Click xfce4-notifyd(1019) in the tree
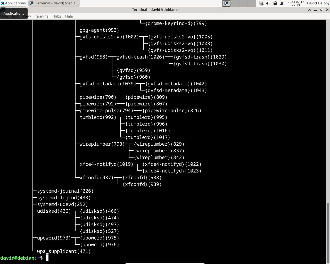330x264 pixels. click(106, 164)
